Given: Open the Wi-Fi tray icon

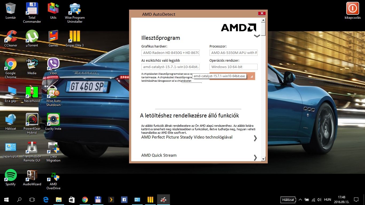Looking at the screenshot, I should [314, 200].
